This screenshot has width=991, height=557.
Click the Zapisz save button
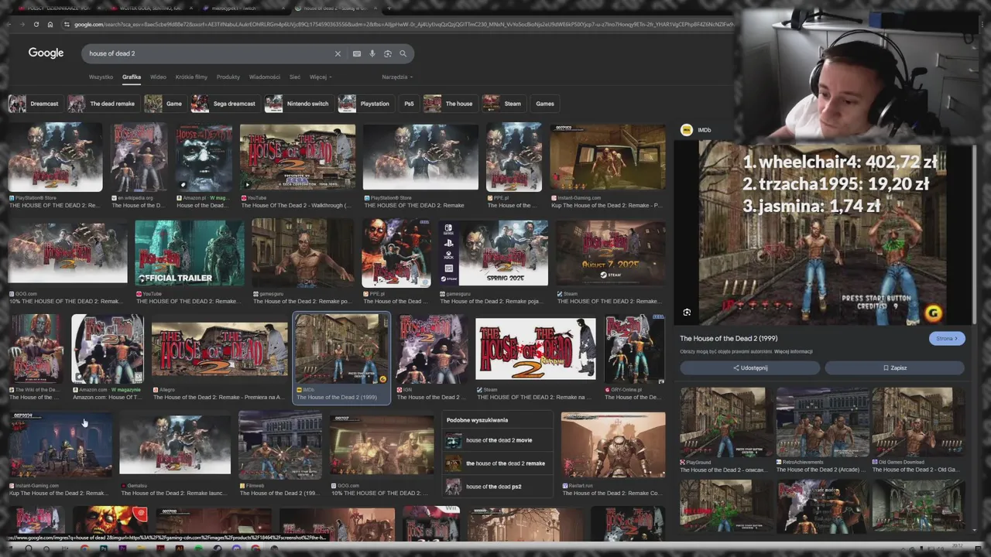[894, 368]
